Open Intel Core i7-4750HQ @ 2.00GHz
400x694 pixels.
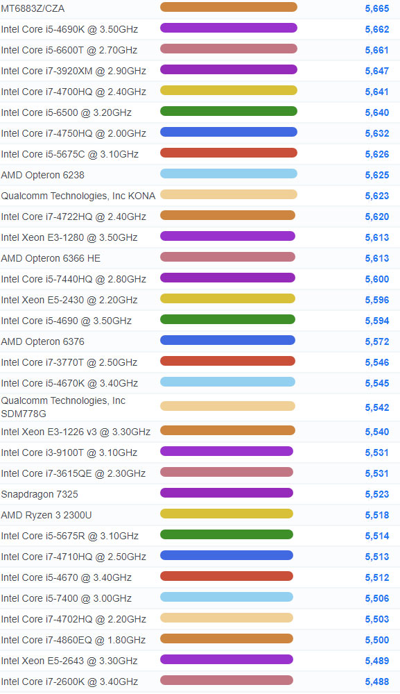point(73,133)
